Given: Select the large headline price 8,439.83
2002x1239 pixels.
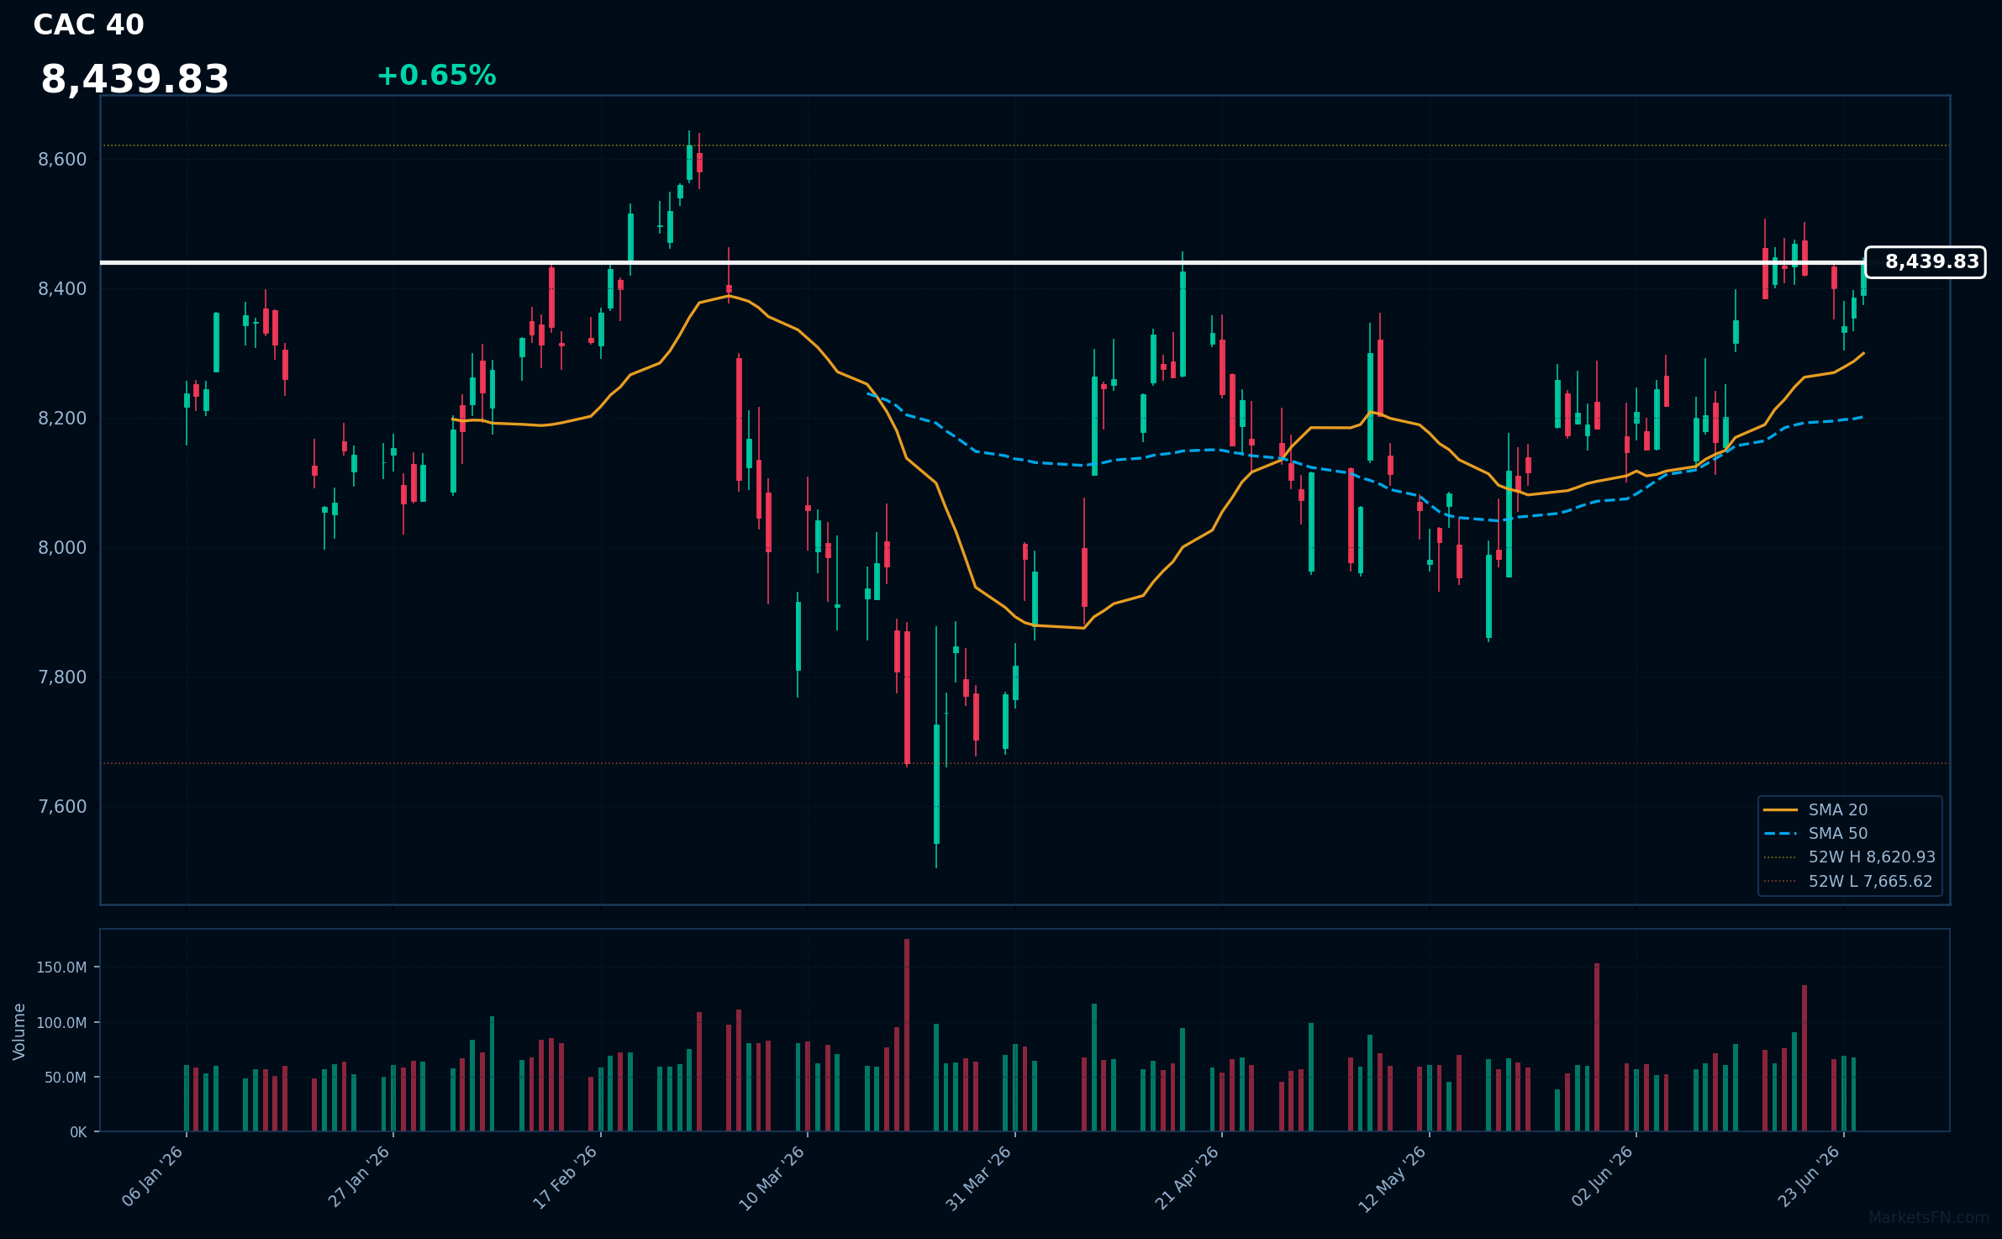Looking at the screenshot, I should click(x=134, y=79).
